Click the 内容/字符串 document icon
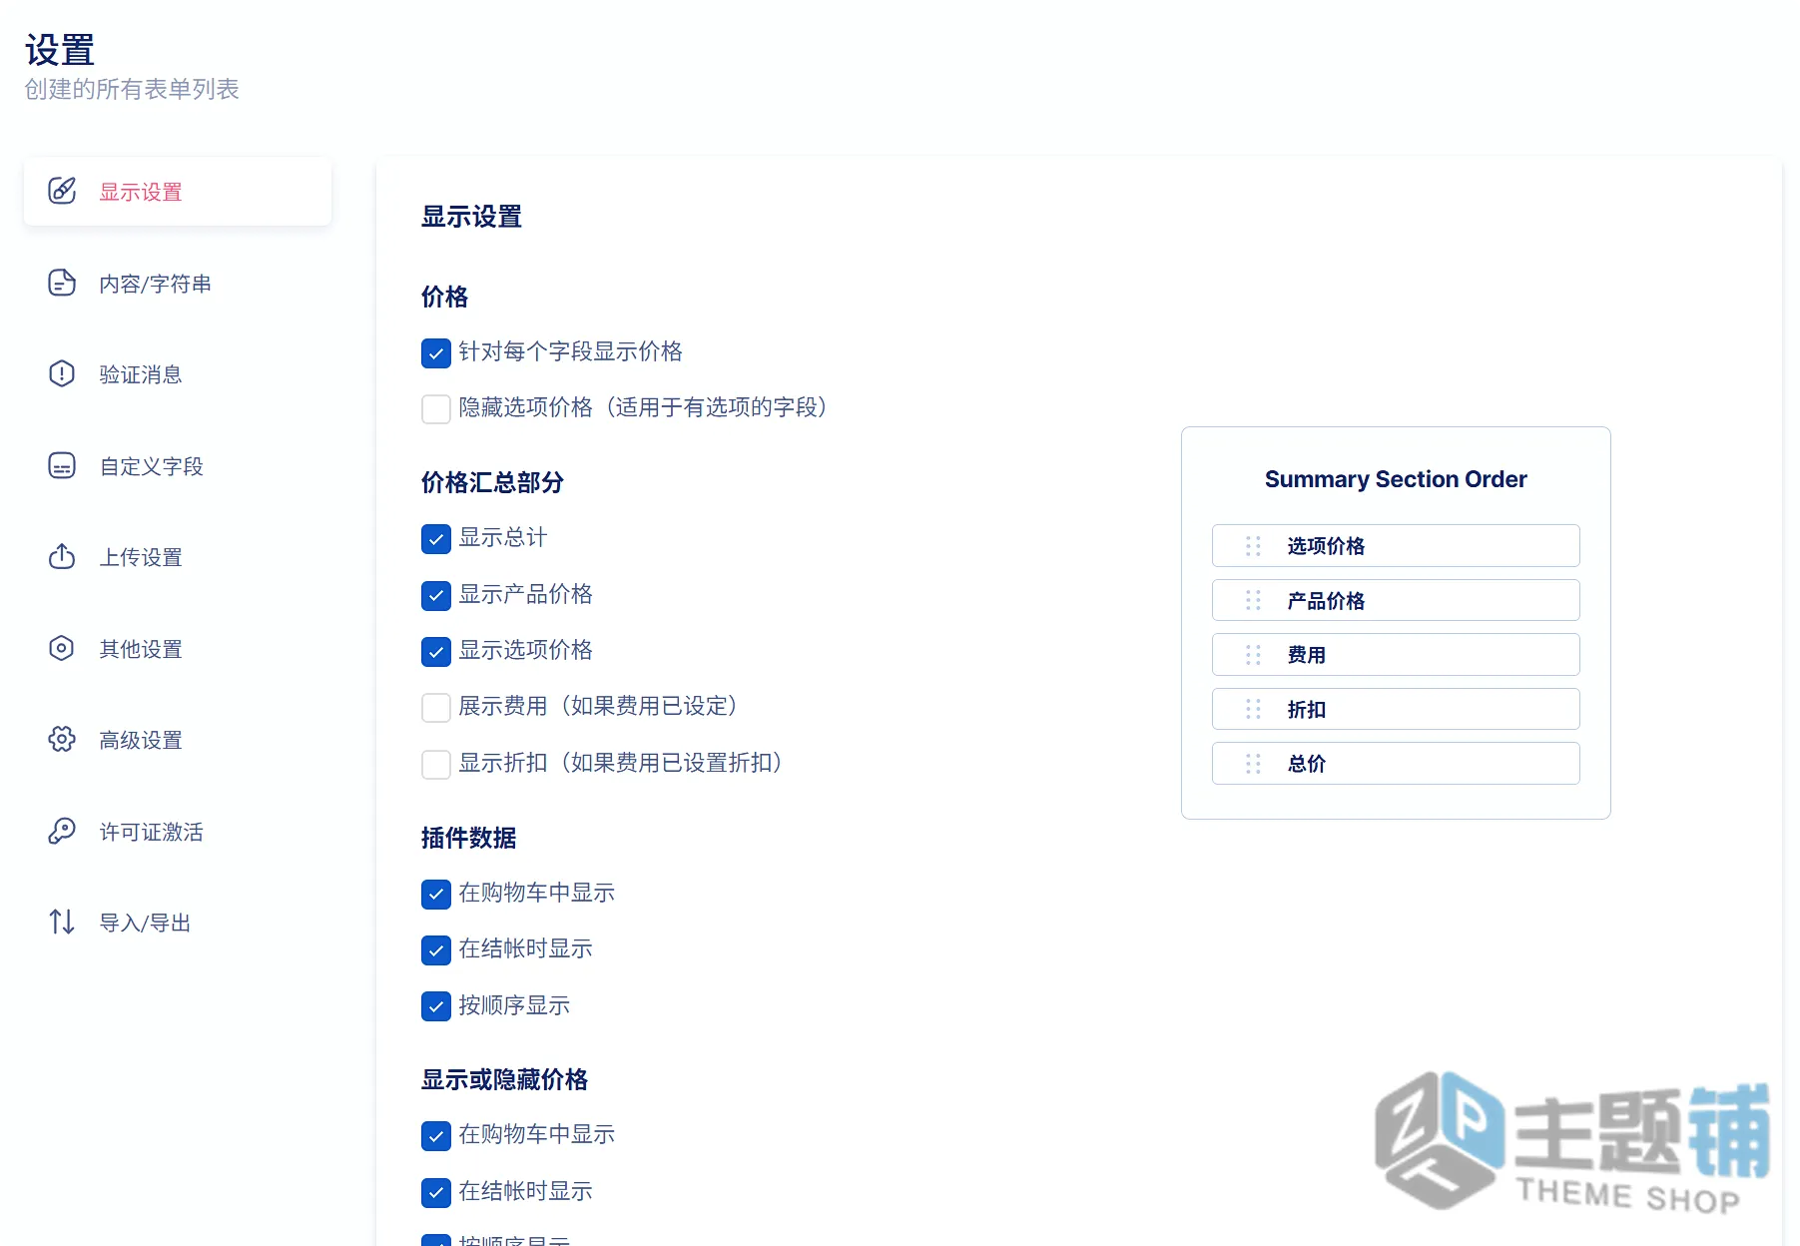This screenshot has width=1800, height=1246. click(x=62, y=283)
